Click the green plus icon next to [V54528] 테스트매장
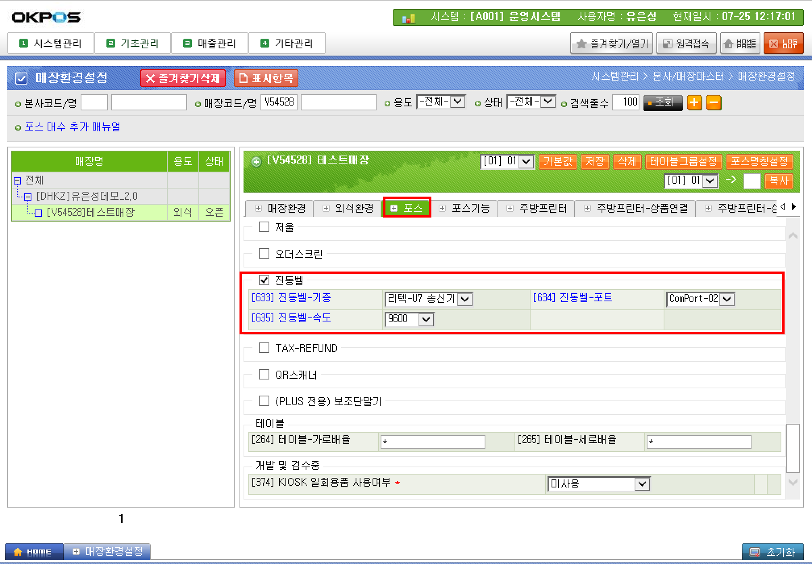Viewport: 812px width, 564px height. [256, 162]
